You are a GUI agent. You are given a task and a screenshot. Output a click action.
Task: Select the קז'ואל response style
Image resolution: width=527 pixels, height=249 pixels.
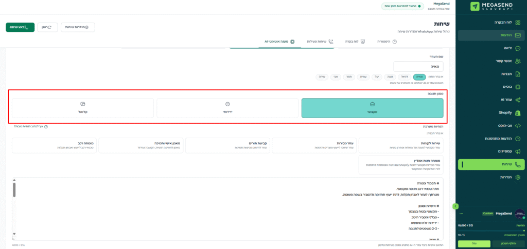[83, 108]
